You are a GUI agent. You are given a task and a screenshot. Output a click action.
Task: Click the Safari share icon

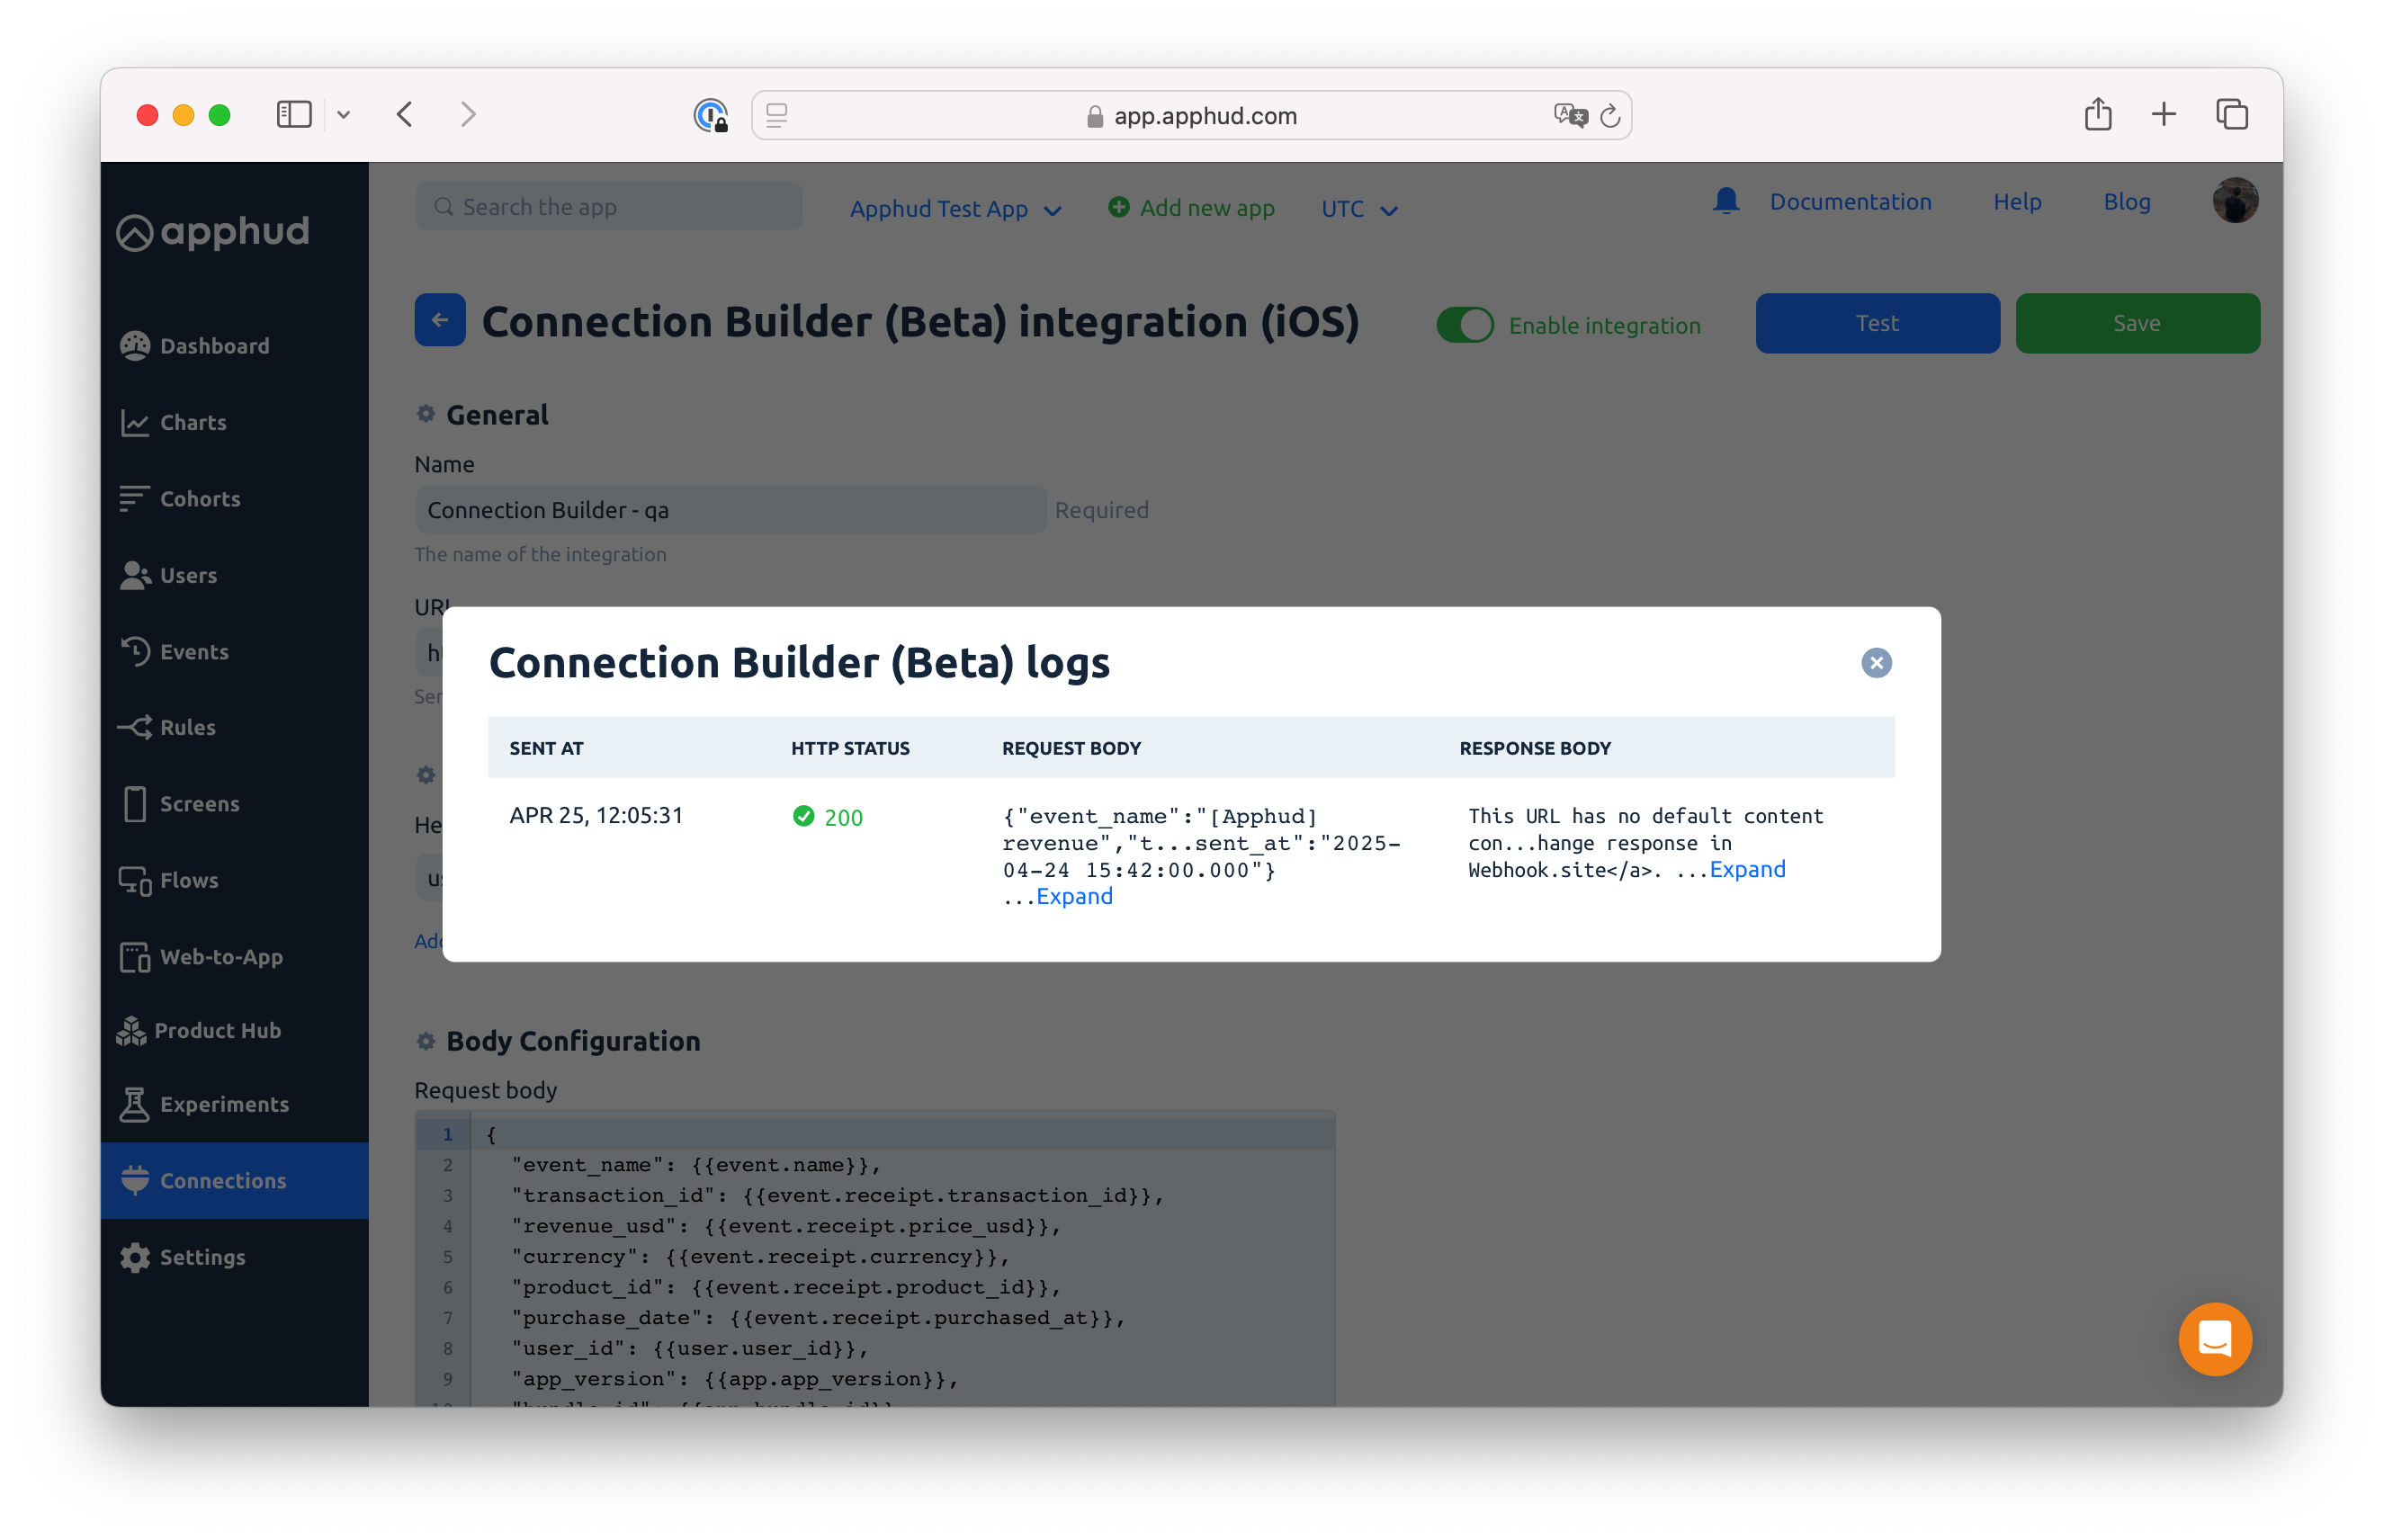[2097, 115]
